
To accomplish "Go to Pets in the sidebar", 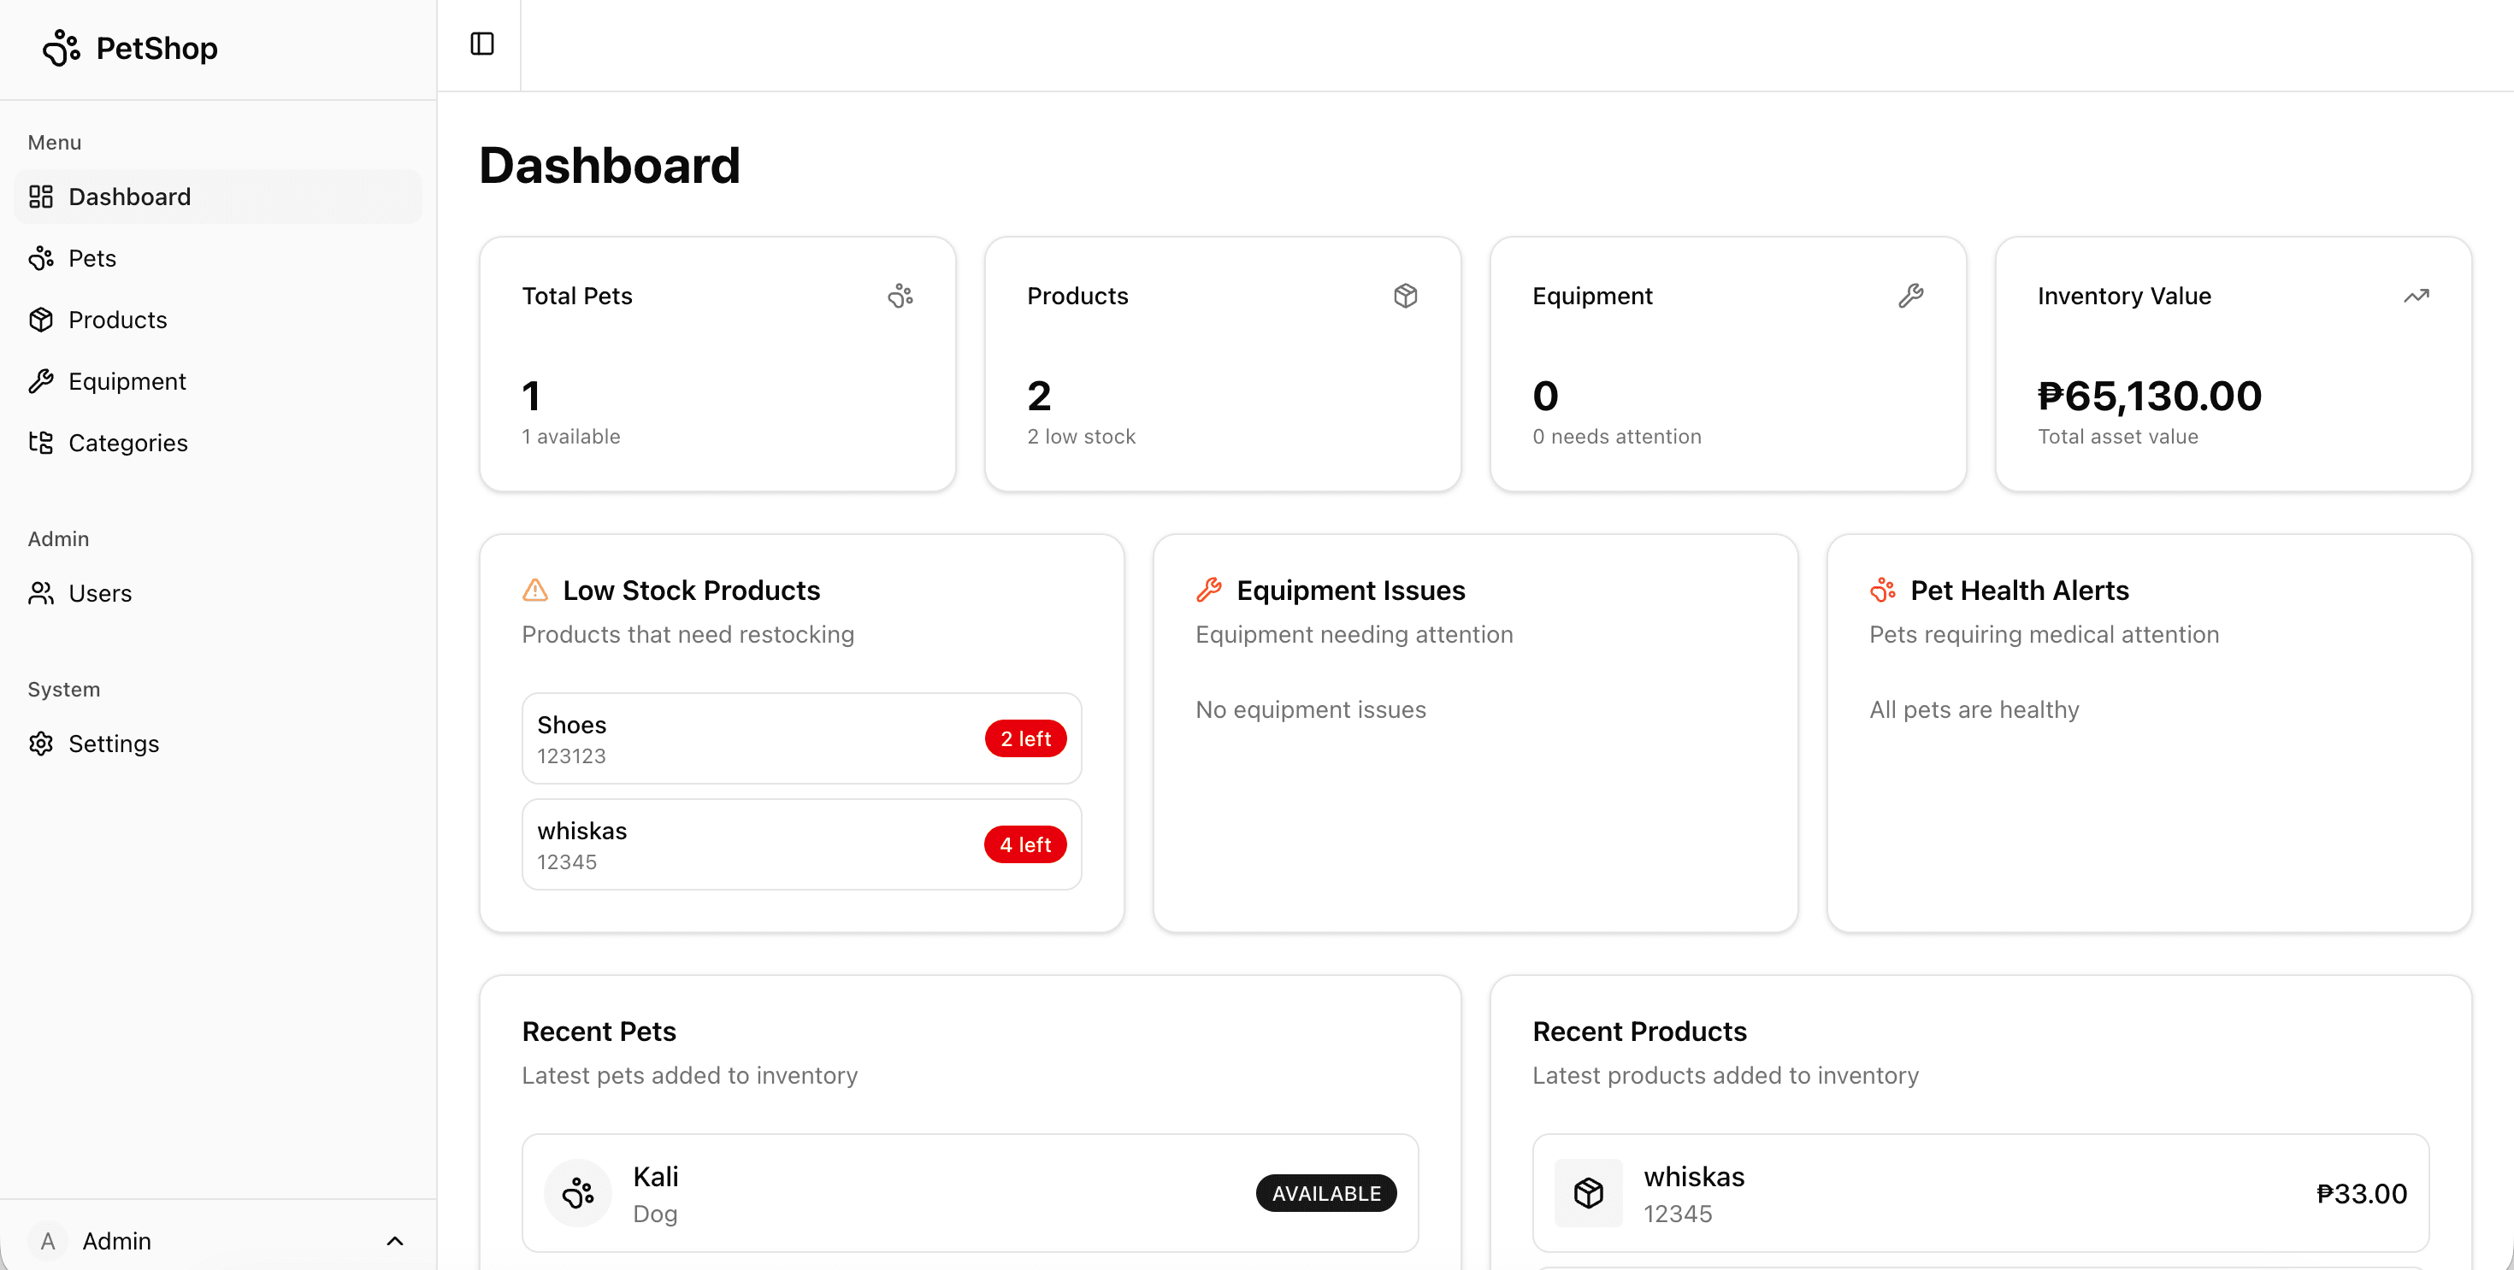I will [x=219, y=258].
